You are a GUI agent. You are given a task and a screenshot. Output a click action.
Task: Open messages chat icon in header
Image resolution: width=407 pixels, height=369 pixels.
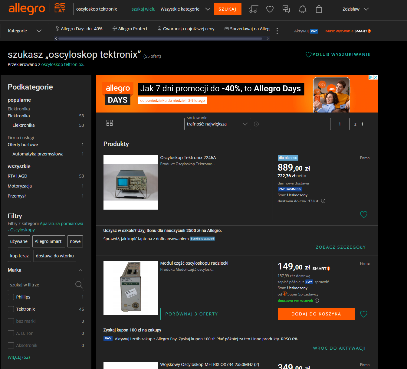coord(286,9)
